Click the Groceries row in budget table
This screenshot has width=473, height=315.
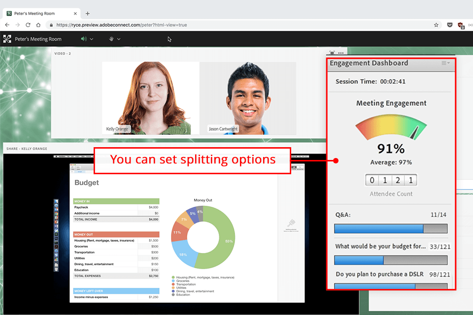click(116, 246)
